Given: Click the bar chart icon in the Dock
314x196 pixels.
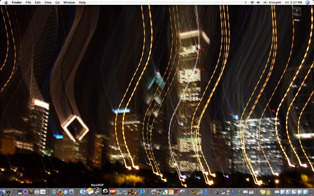Looking at the screenshot, I should (x=223, y=192).
